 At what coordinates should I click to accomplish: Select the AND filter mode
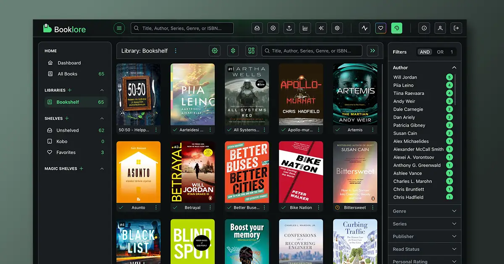tap(425, 52)
